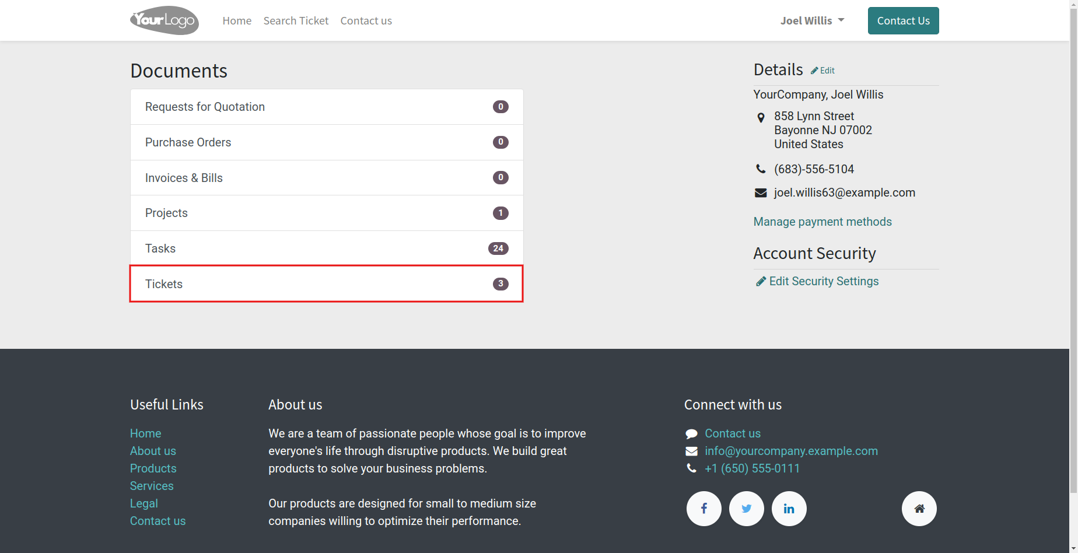This screenshot has width=1078, height=553.
Task: Click the +1 (650) 555-0111 phone link
Action: 752,468
